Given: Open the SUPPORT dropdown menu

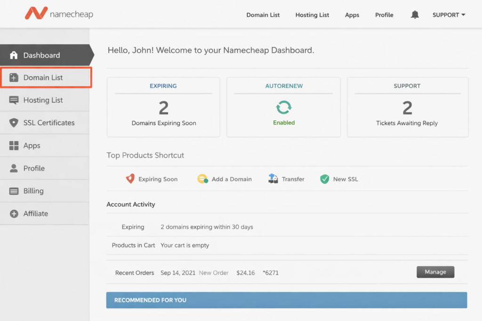Looking at the screenshot, I should pos(448,15).
